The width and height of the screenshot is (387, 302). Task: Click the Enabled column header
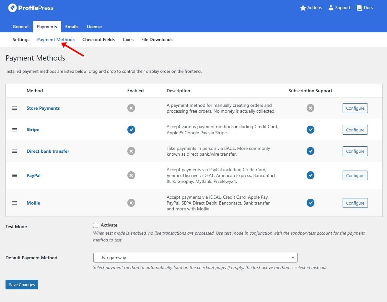click(135, 91)
